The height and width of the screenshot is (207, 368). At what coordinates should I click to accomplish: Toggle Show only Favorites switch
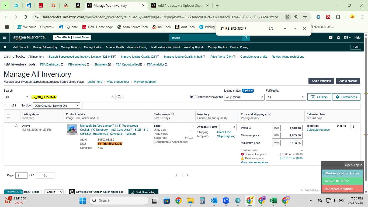[x=193, y=97]
